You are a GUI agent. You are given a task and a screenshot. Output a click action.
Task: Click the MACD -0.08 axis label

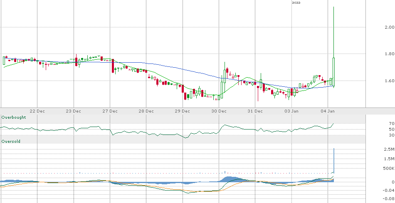(389, 198)
